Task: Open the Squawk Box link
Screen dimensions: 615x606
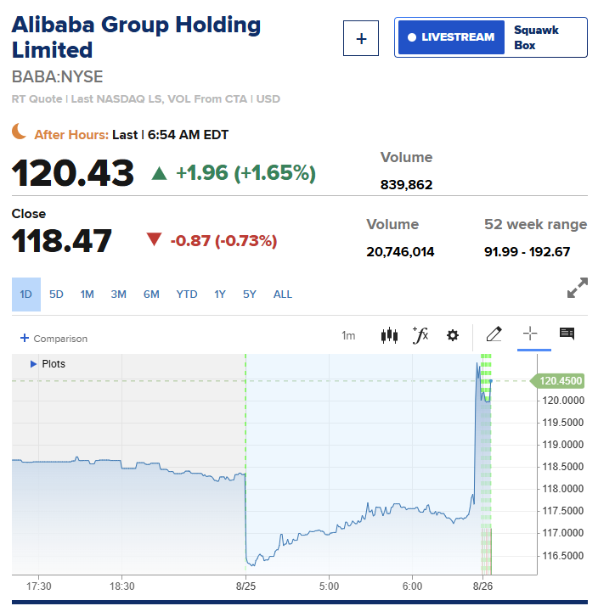Action: [536, 37]
